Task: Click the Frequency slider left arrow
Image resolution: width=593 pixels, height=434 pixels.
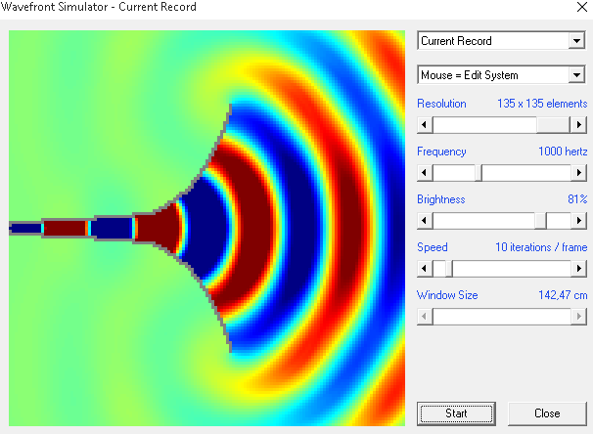Action: [x=425, y=173]
